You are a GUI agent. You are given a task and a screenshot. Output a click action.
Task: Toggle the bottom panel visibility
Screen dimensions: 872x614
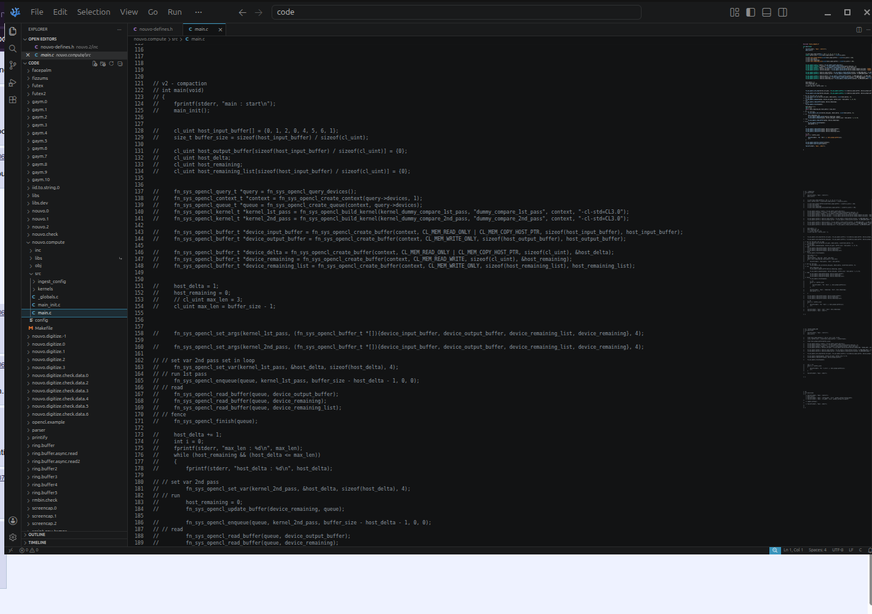pos(766,12)
